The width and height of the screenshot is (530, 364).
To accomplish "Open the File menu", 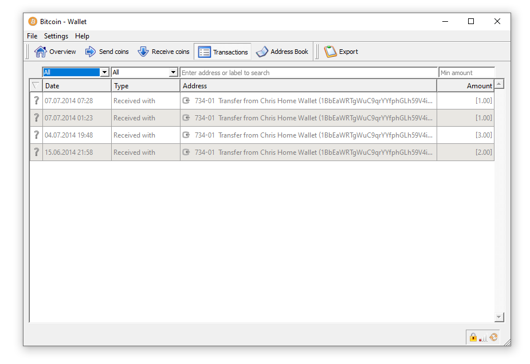I will coord(32,36).
